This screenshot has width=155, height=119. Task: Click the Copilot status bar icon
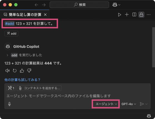(x=149, y=116)
